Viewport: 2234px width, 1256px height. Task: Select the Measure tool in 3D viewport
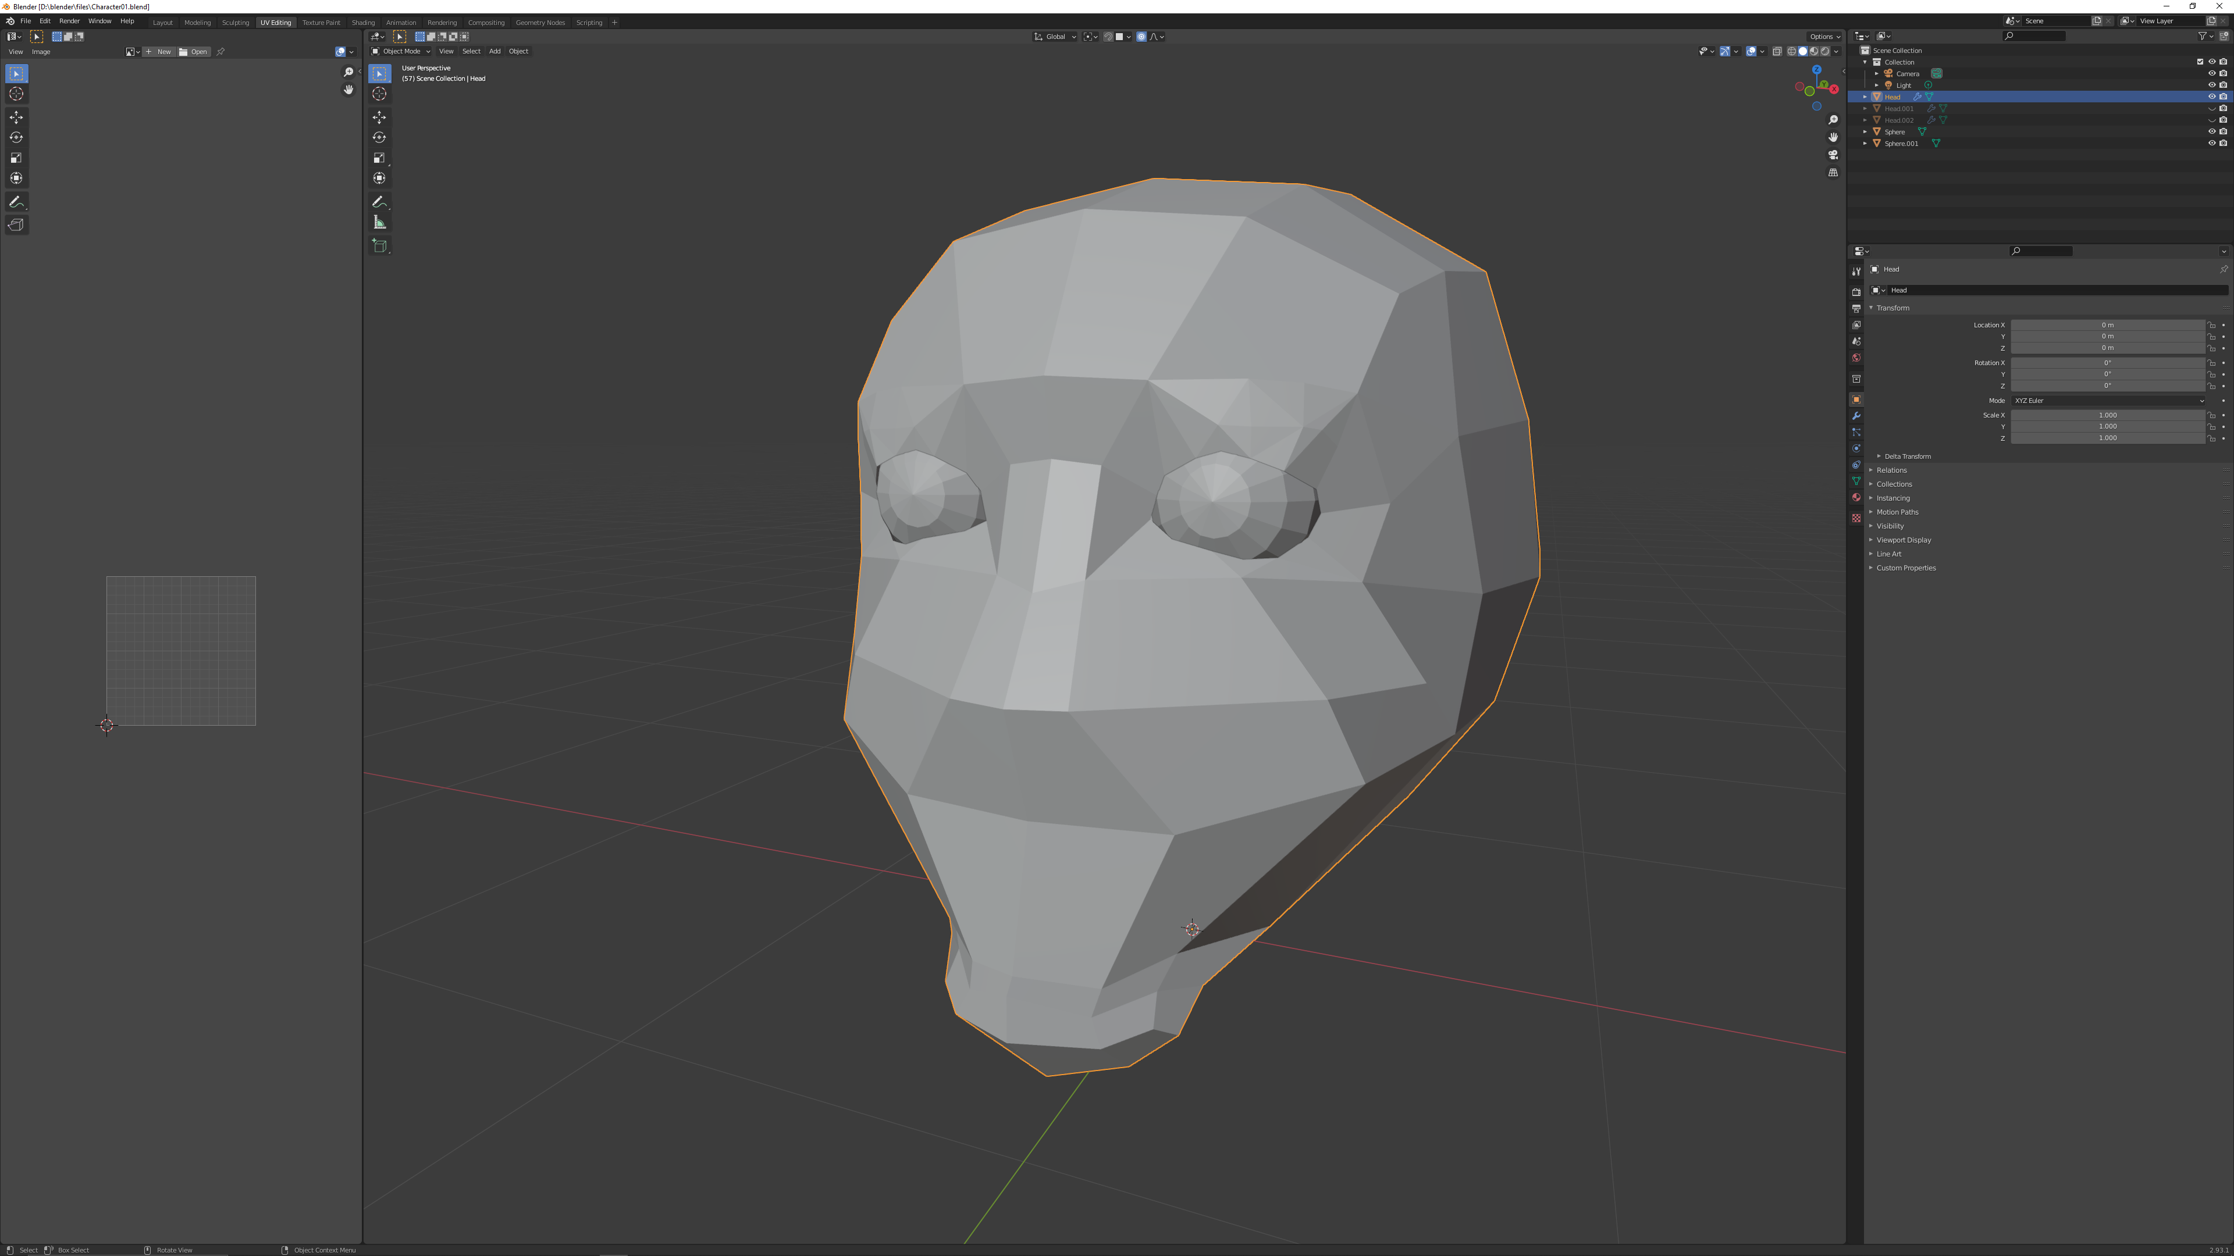[379, 223]
